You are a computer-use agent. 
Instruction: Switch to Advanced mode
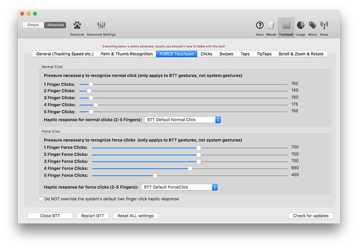click(55, 25)
